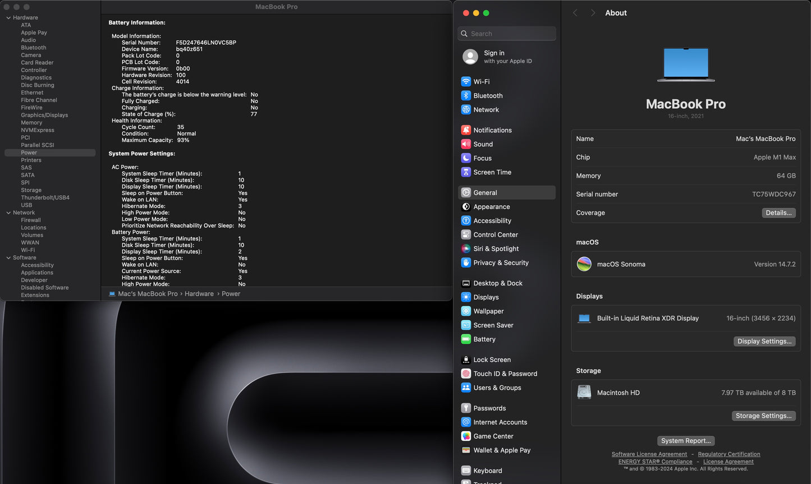Click the battery serial F5D247646LN0VC5BP
This screenshot has width=811, height=484.
point(206,43)
